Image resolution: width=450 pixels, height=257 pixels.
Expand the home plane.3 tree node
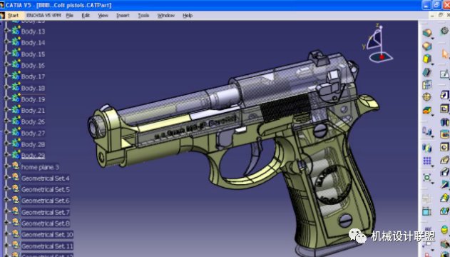click(6, 166)
